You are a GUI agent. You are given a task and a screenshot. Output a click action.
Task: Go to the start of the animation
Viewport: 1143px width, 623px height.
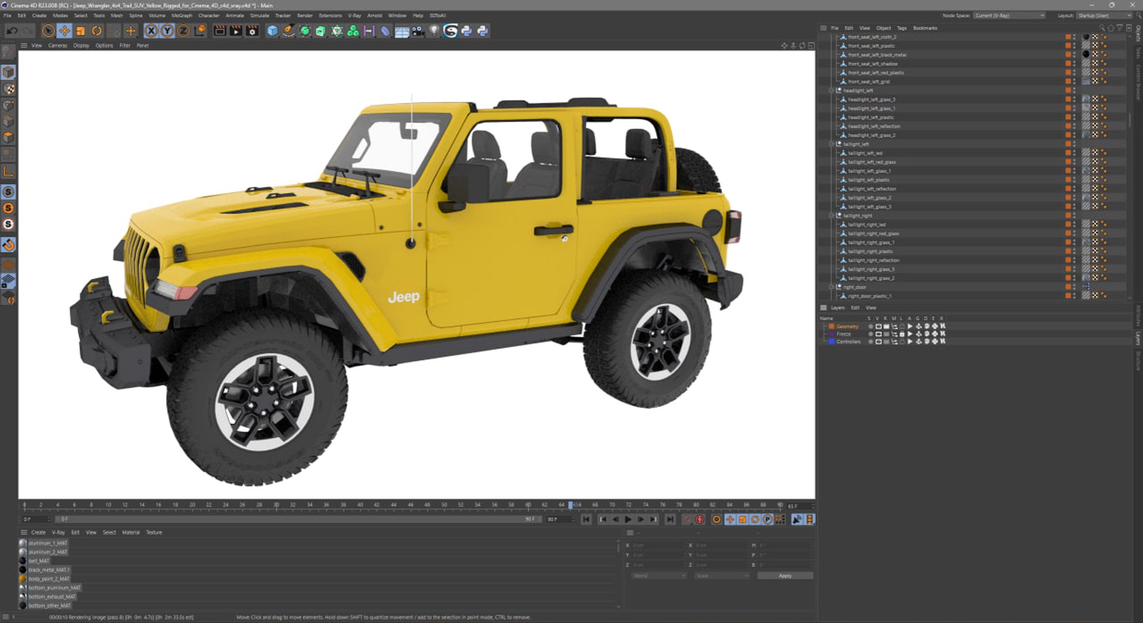pos(586,520)
